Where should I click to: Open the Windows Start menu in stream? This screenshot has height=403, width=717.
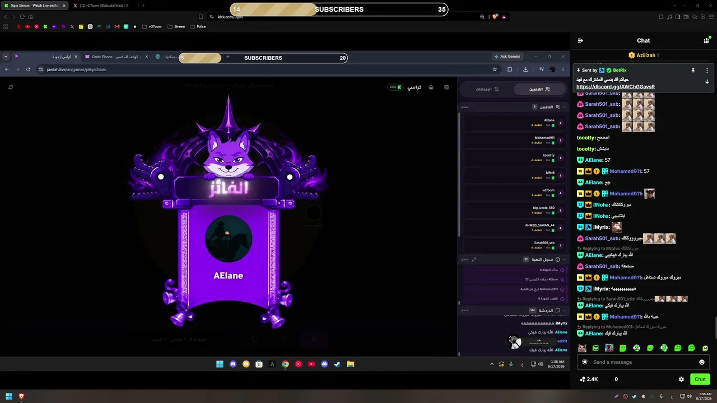tap(220, 364)
